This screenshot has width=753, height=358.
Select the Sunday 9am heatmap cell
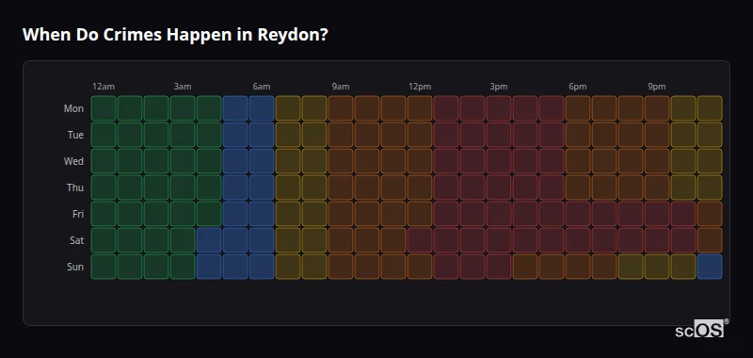click(341, 267)
